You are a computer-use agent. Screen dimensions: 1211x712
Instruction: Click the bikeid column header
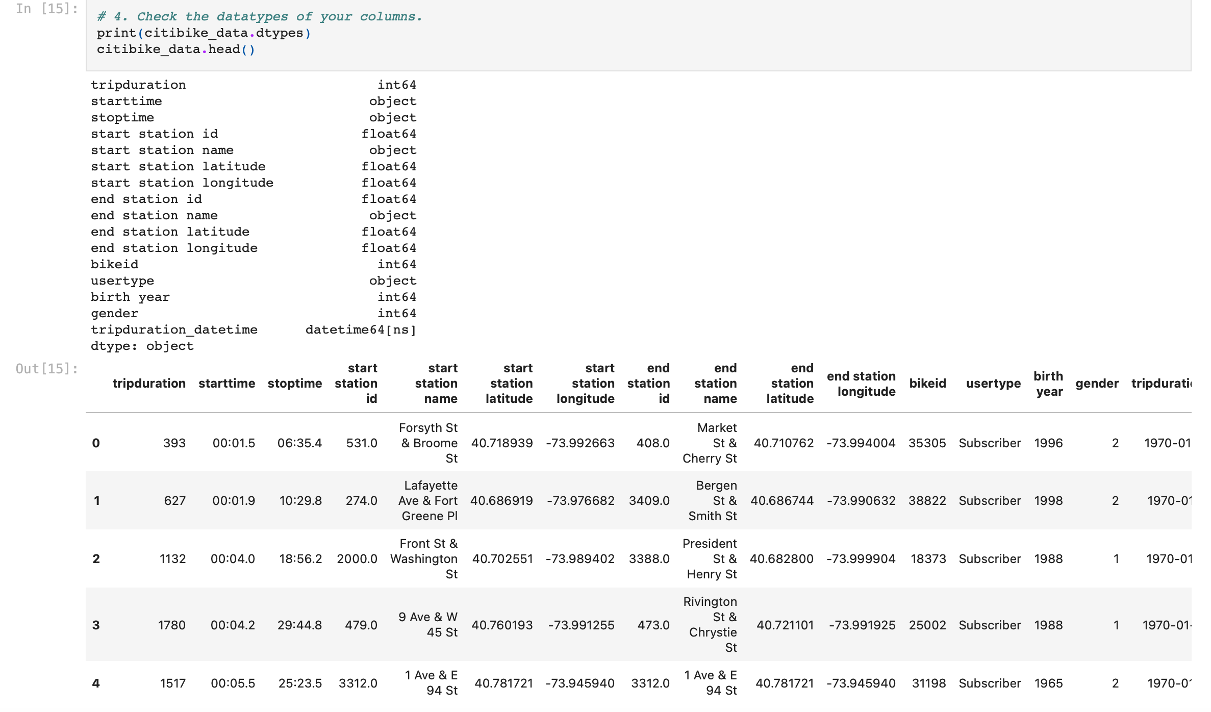pyautogui.click(x=927, y=384)
